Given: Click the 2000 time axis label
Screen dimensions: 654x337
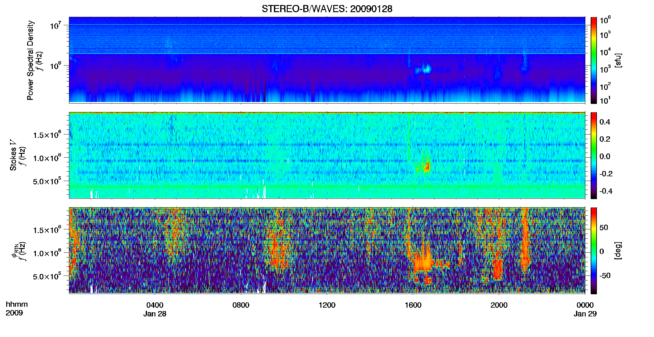Looking at the screenshot, I should 499,305.
